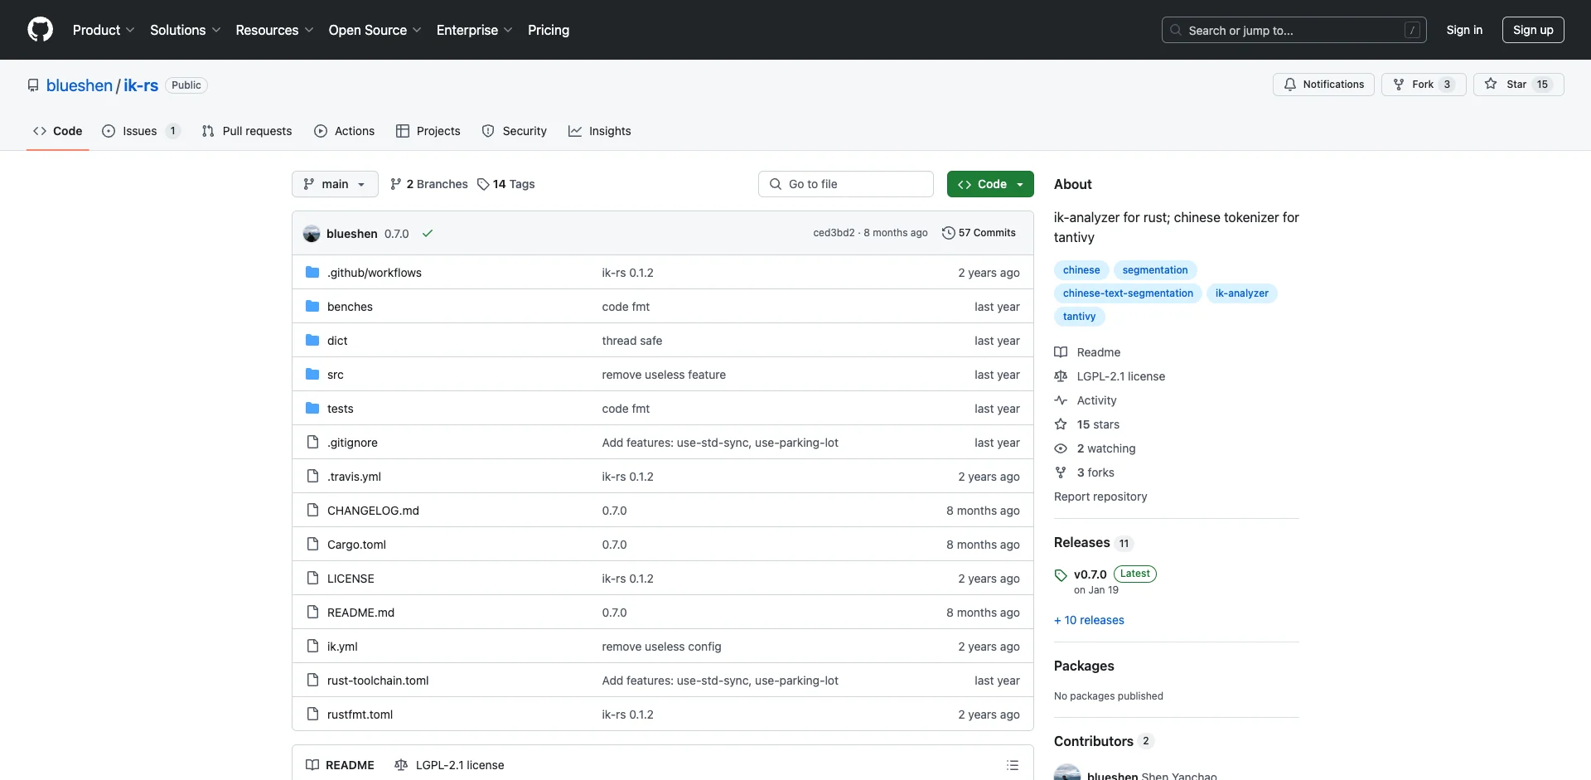Expand the Solutions menu
Screen dimensions: 1591x780
point(185,30)
